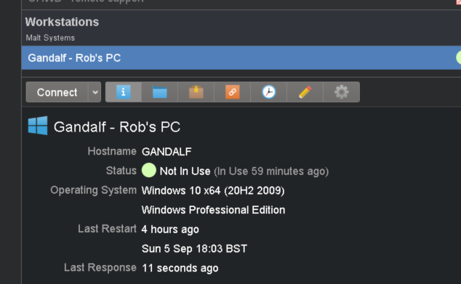Click the yellow pencil edit icon
This screenshot has width=461, height=284.
(305, 92)
